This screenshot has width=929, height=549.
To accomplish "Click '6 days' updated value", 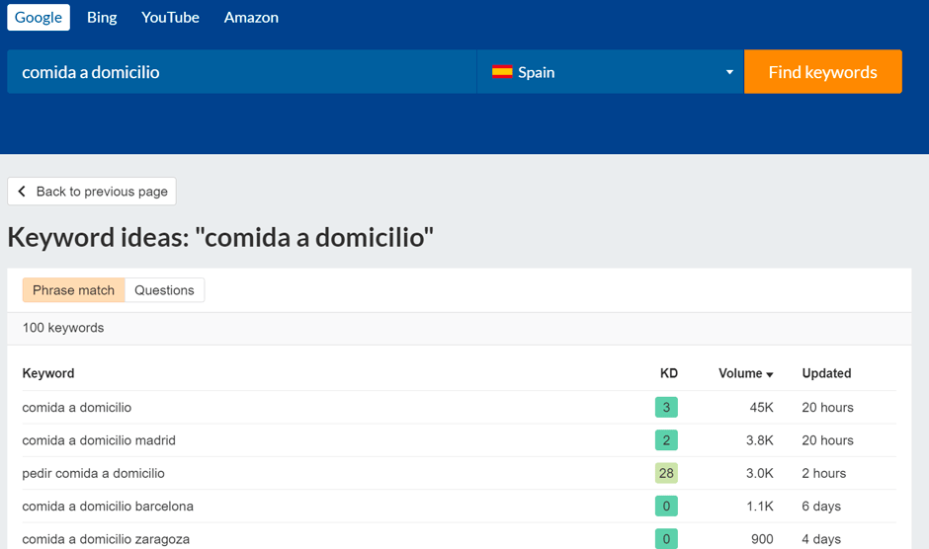I will click(821, 507).
